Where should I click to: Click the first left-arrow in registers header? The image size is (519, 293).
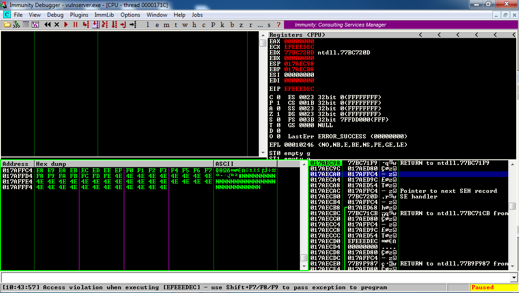tap(420, 35)
